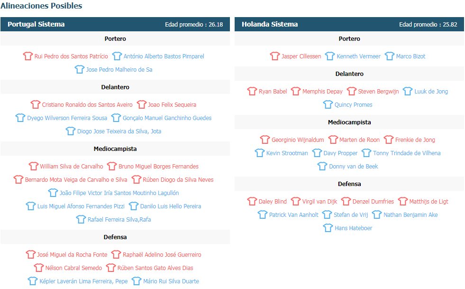Click blue shirt icon next to Luuk de Jong
Viewport: 465px width, 289px height.
[x=408, y=91]
